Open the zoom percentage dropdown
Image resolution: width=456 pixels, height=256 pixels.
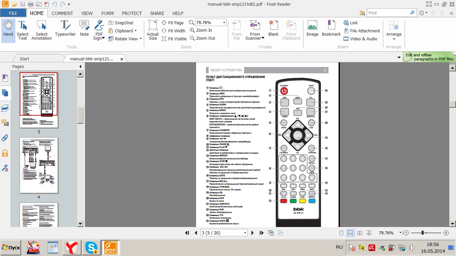coord(224,23)
